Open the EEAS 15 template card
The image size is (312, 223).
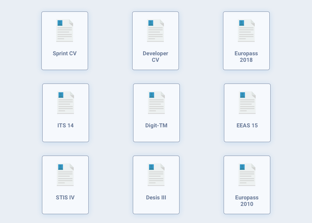click(x=247, y=113)
